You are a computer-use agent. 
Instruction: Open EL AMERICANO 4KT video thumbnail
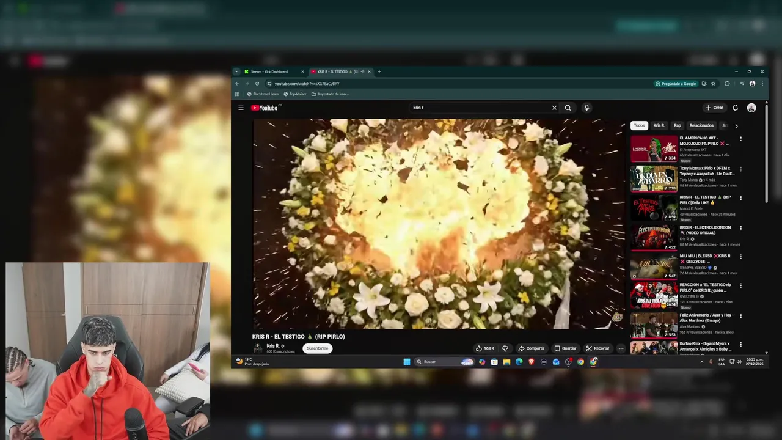pyautogui.click(x=654, y=148)
